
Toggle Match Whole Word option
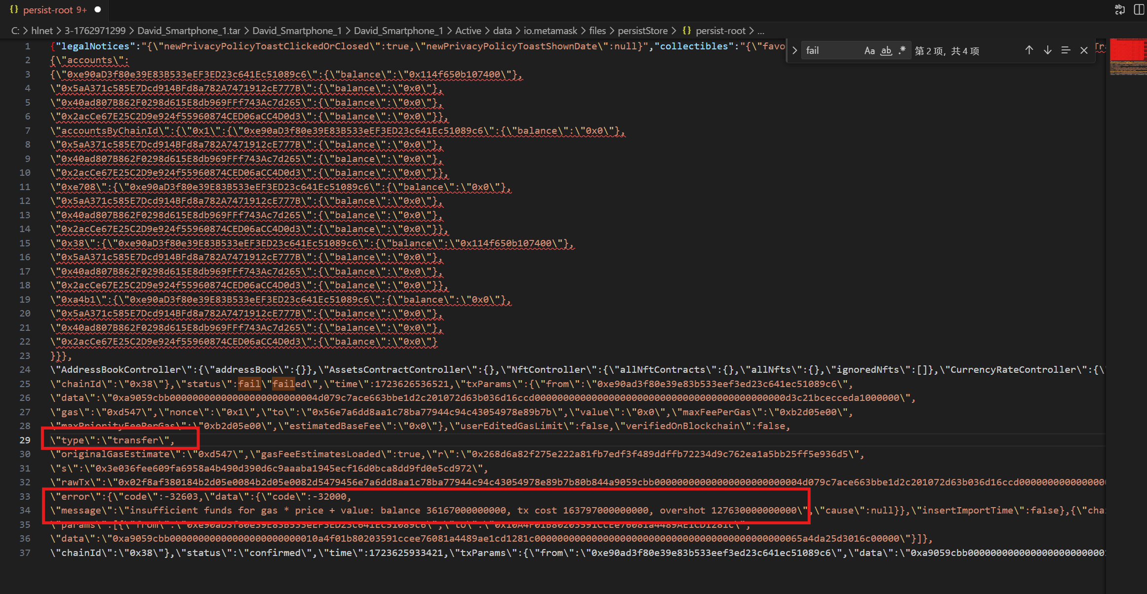tap(886, 50)
